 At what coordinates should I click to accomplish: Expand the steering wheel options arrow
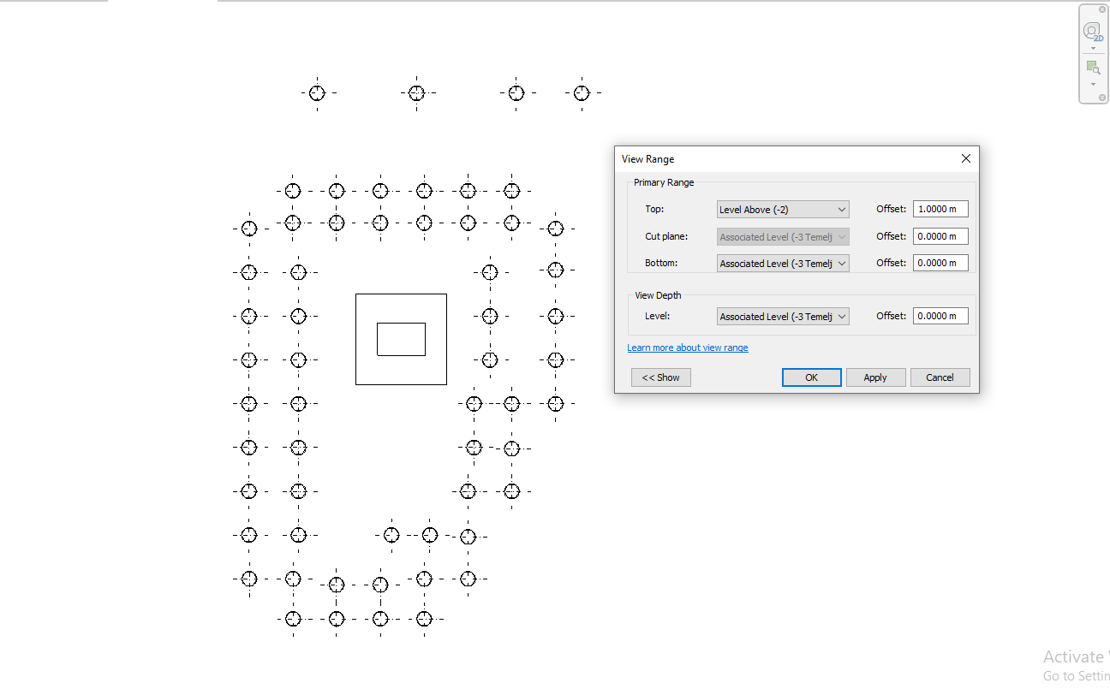(1092, 47)
